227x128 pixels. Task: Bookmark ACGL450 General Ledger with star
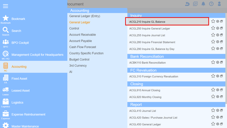click(213, 124)
